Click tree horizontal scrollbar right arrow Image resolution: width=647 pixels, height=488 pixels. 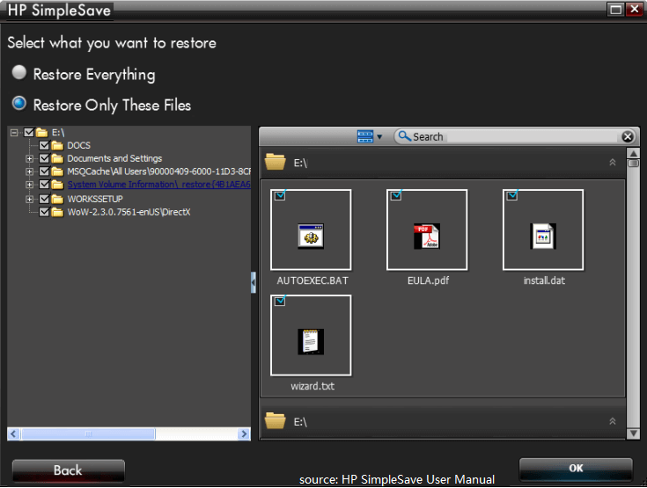(x=244, y=434)
